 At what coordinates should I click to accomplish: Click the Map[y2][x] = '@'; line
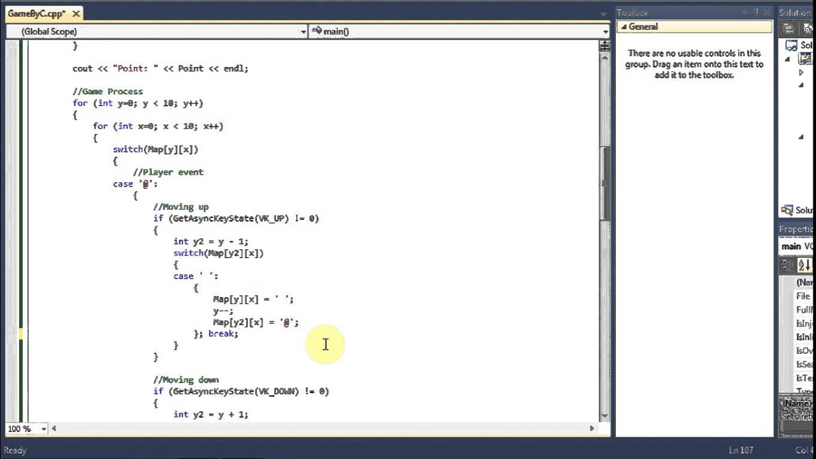pos(256,323)
